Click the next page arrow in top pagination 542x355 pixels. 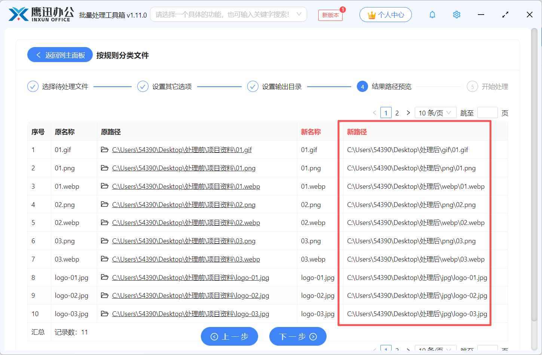(408, 112)
